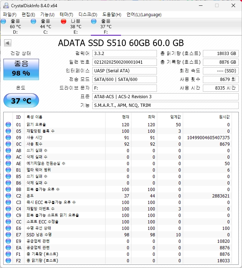This screenshot has width=242, height=268.
Task: Open the 편집(E) menu
Action: 28,15
